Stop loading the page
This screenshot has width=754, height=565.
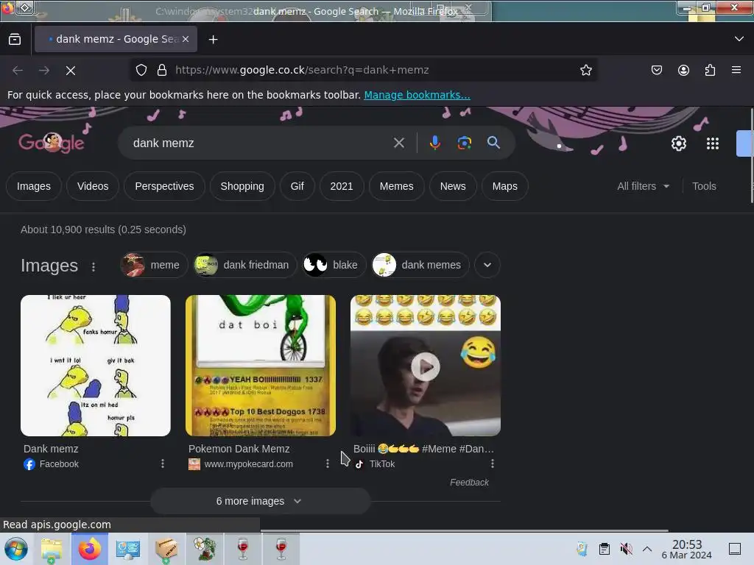tap(71, 70)
